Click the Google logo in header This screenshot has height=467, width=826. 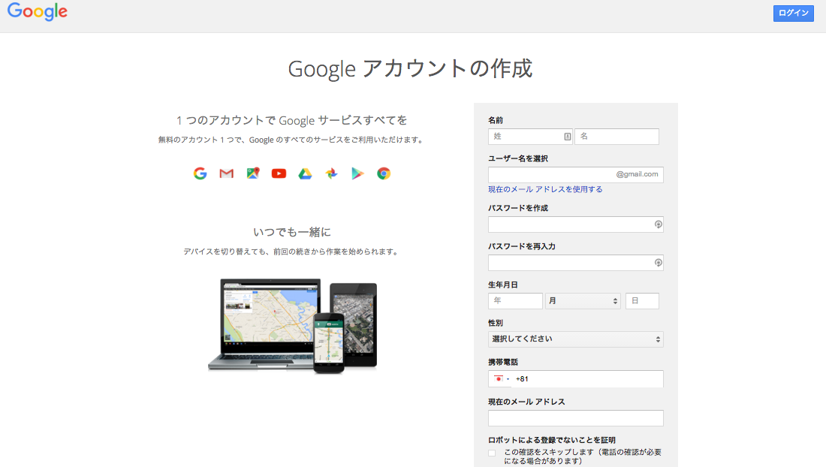point(37,11)
